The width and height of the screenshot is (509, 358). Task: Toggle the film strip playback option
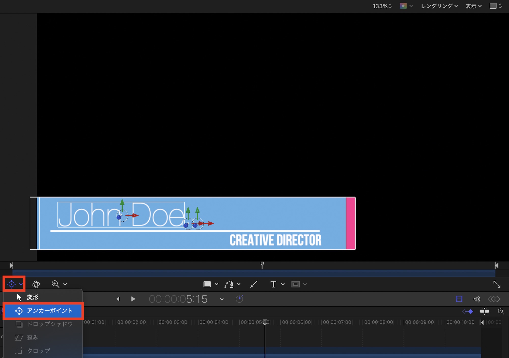click(459, 299)
